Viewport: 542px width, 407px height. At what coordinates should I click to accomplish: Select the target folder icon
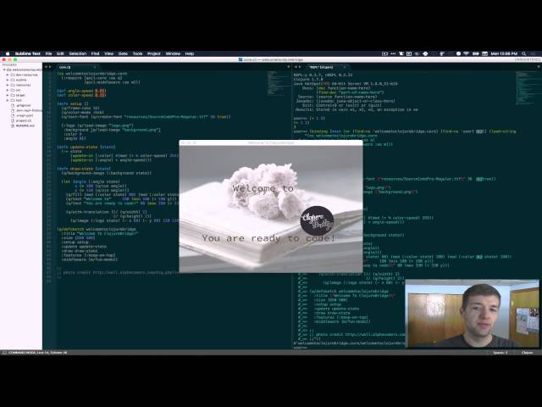[x=13, y=95]
